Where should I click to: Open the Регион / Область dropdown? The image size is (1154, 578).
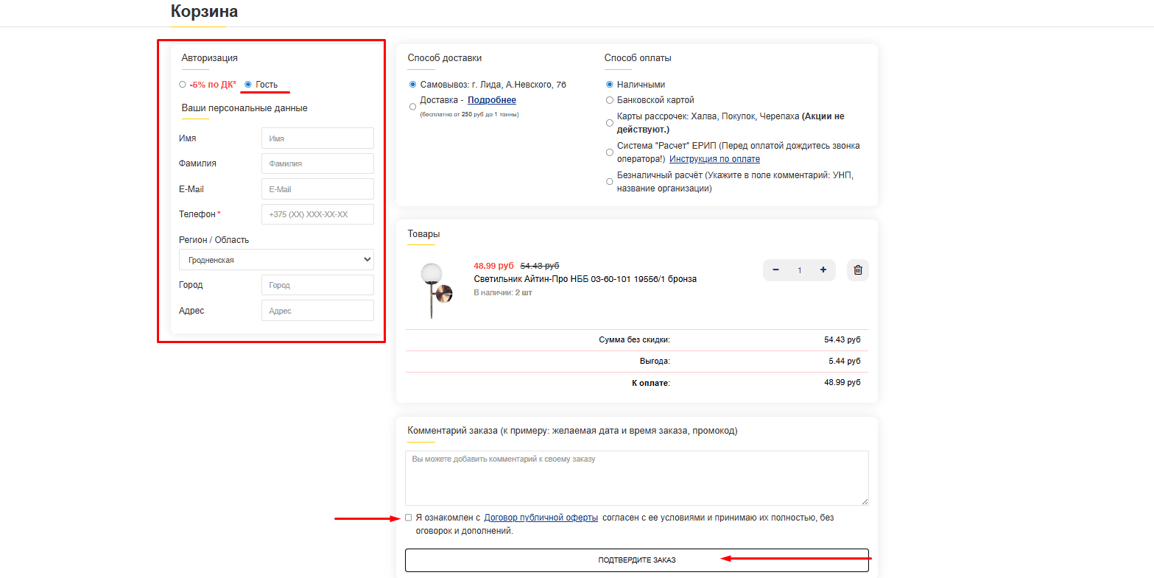tap(276, 260)
